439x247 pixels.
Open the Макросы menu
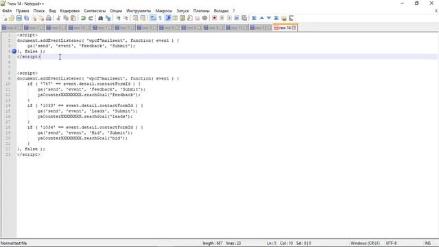point(164,11)
